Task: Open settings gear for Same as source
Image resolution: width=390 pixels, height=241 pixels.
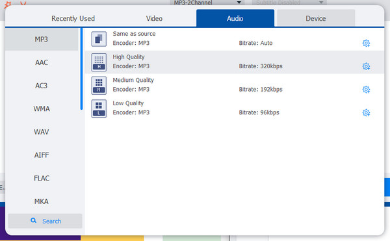Action: click(x=366, y=44)
